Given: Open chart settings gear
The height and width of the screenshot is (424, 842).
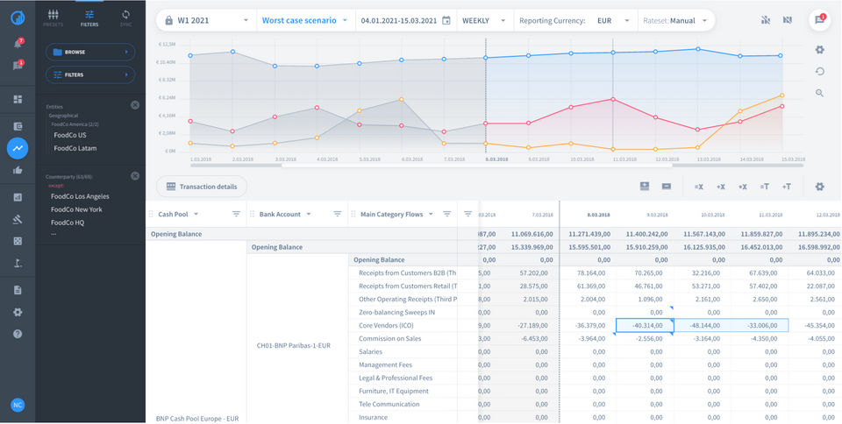Looking at the screenshot, I should click(x=819, y=50).
